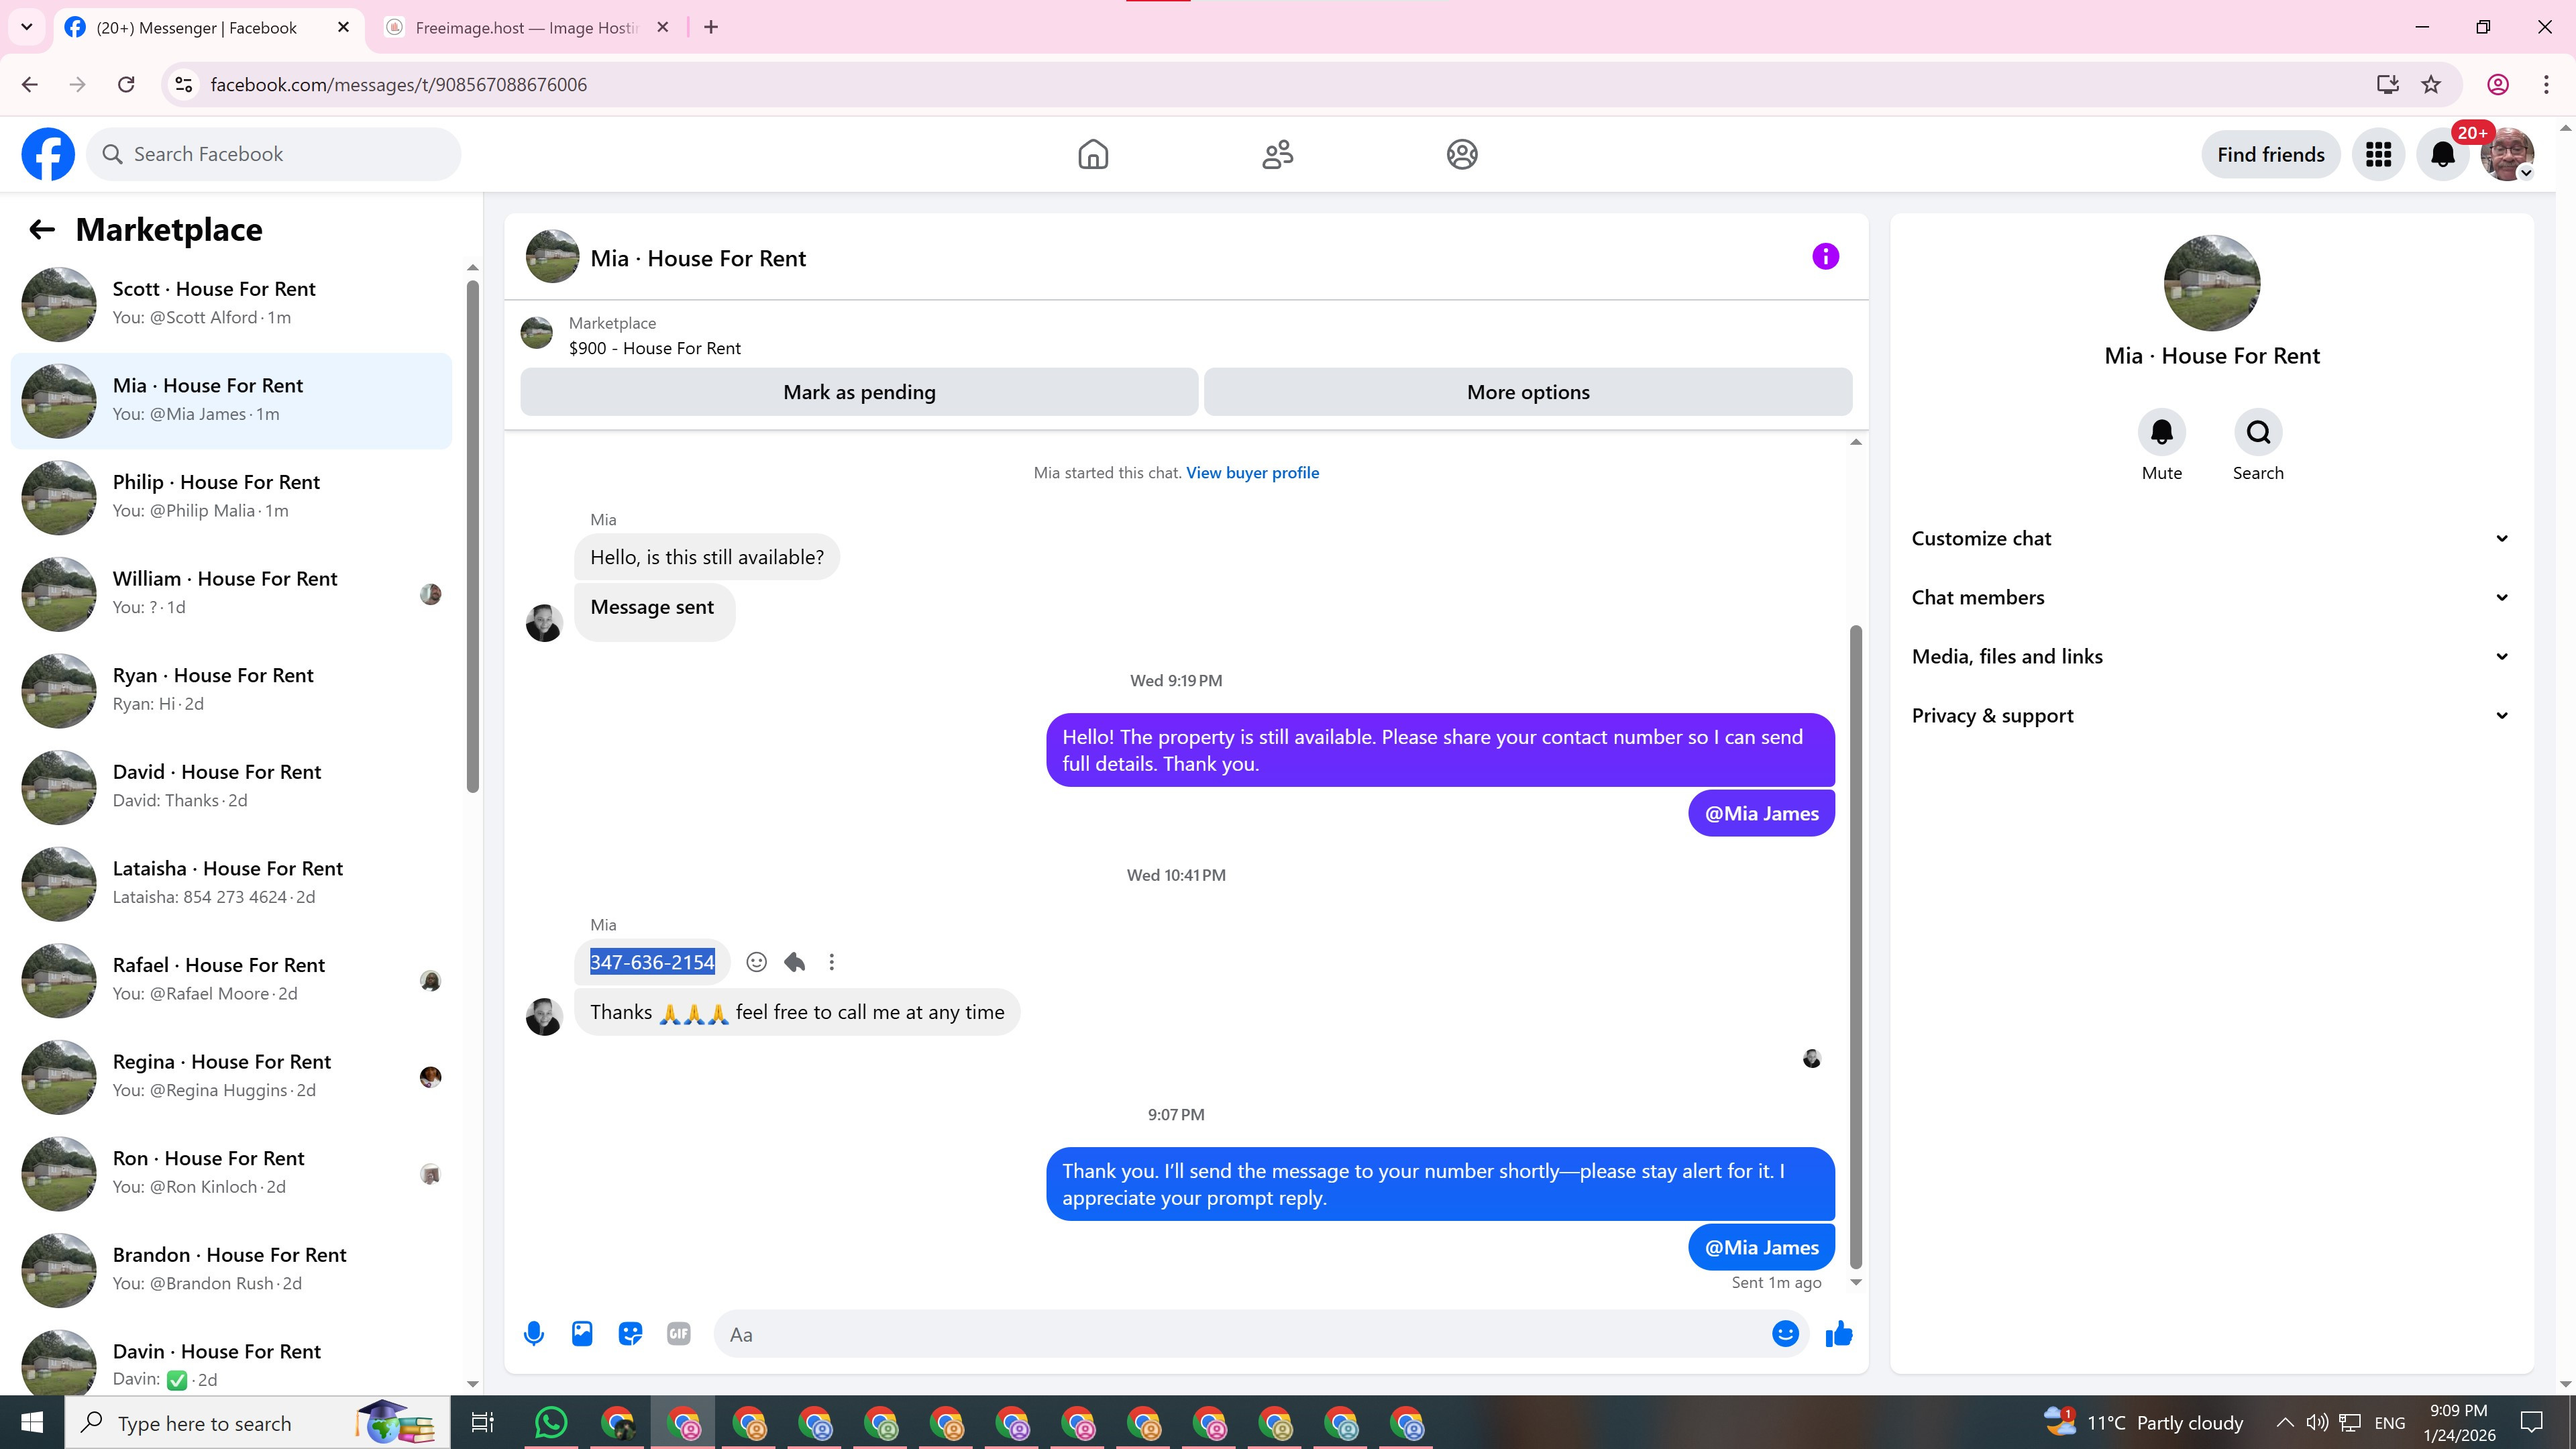This screenshot has width=2576, height=1449.
Task: Open the emoji picker in message box
Action: point(1785,1333)
